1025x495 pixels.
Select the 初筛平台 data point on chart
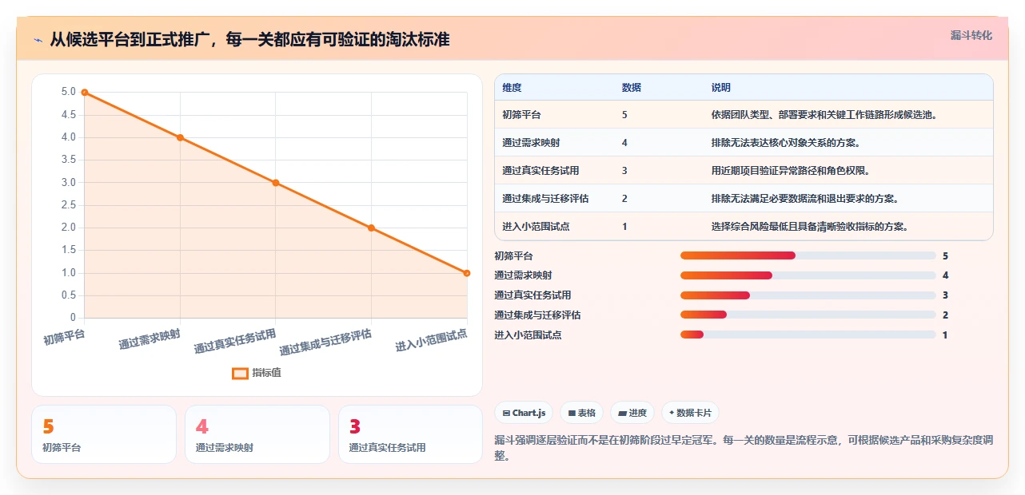[85, 93]
